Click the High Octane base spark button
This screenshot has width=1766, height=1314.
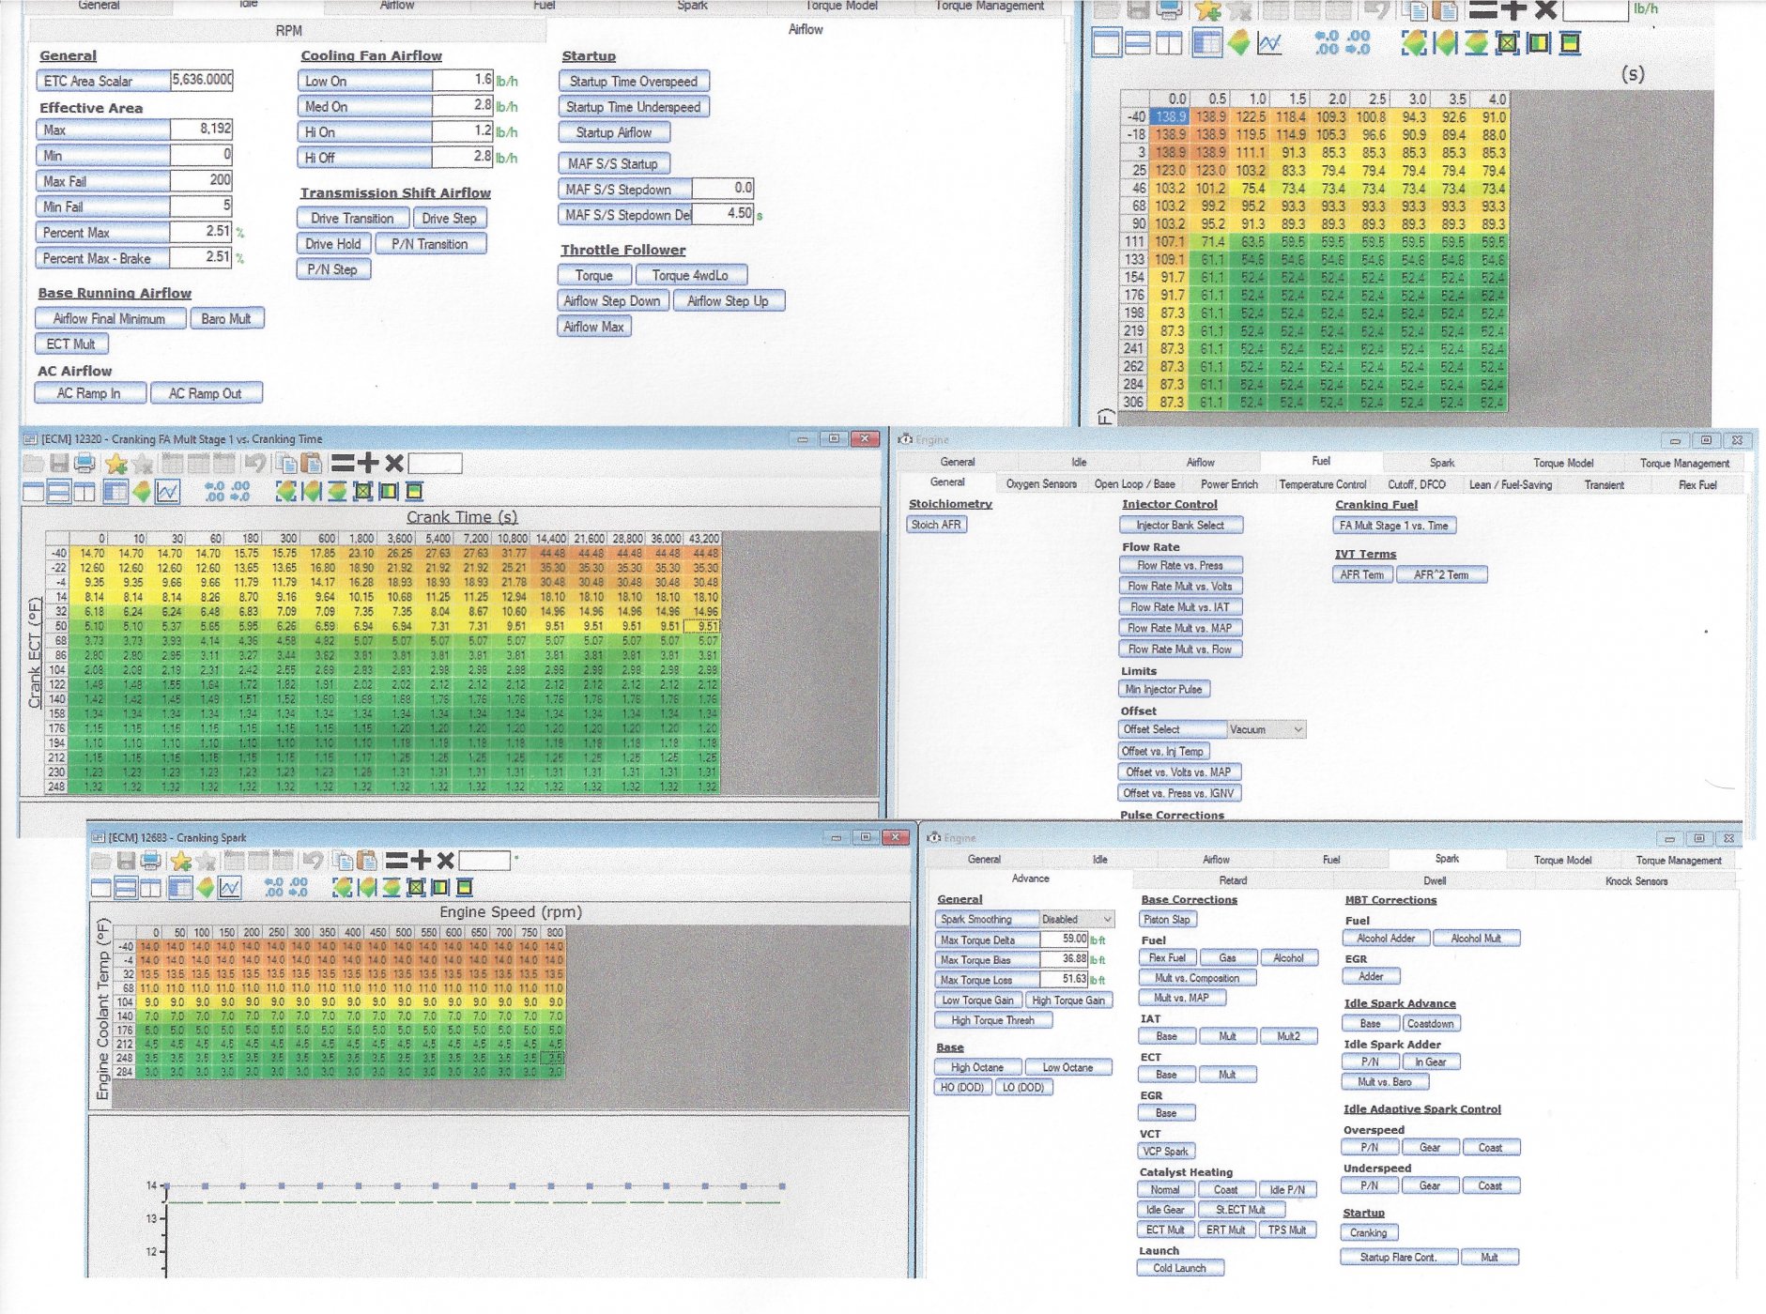coord(976,1067)
